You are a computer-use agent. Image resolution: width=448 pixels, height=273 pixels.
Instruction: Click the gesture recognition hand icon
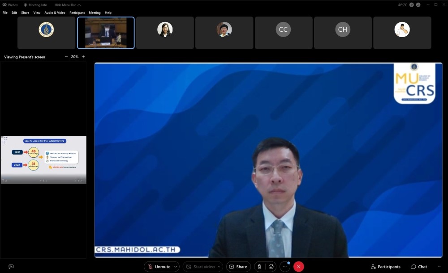click(259, 267)
